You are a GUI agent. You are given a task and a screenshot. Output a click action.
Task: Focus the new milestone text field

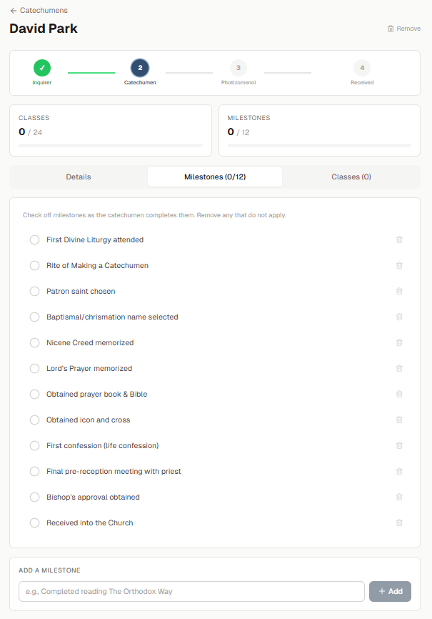click(191, 591)
